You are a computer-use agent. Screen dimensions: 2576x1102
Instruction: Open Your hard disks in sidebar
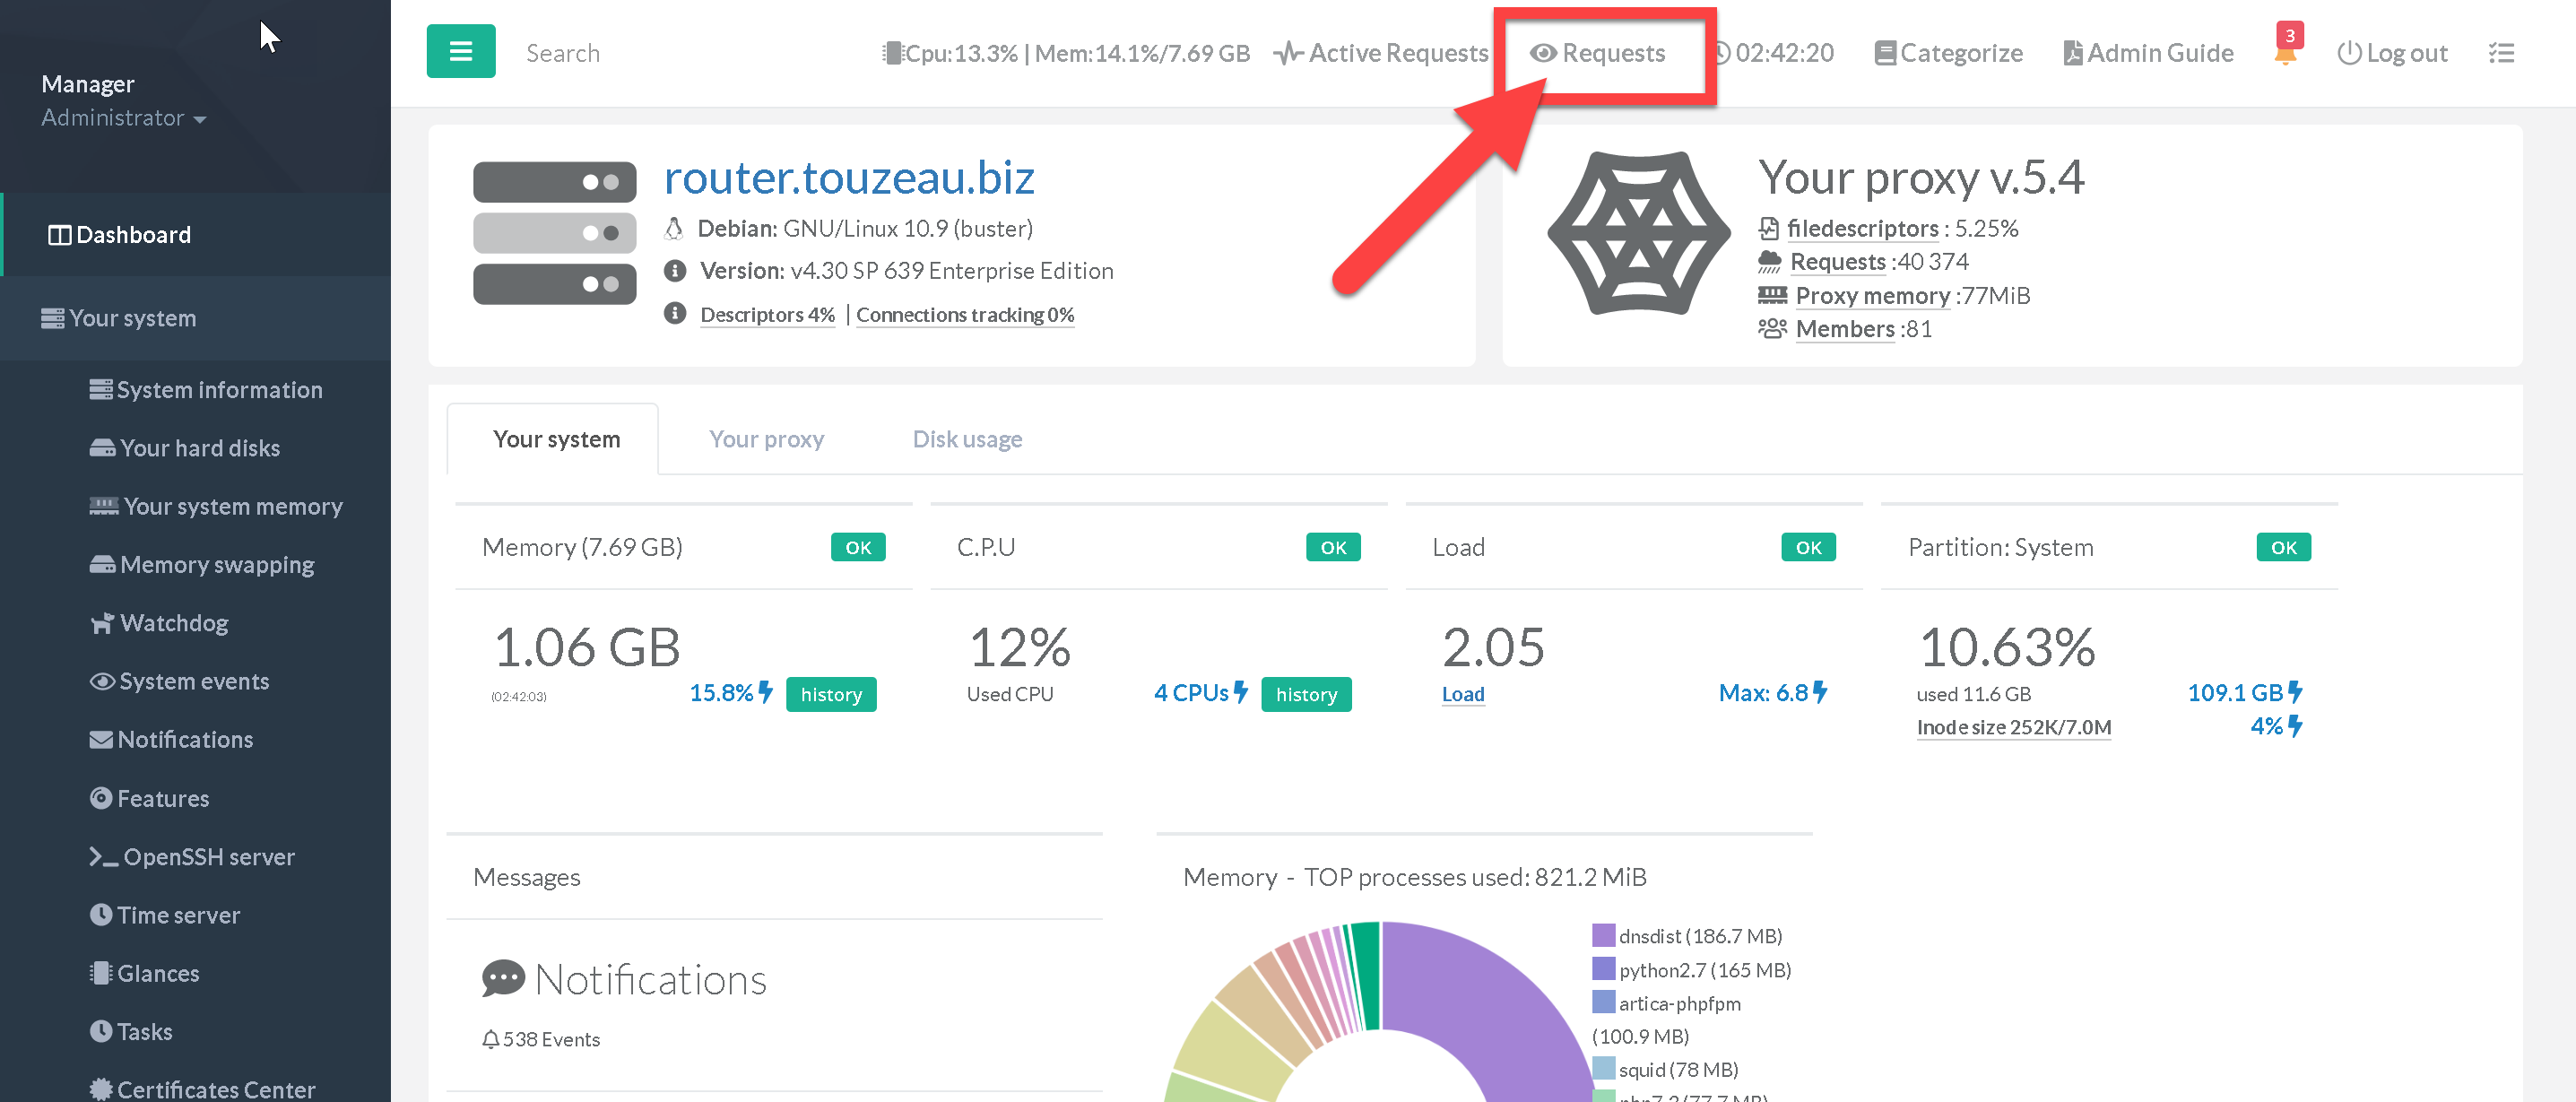click(199, 448)
